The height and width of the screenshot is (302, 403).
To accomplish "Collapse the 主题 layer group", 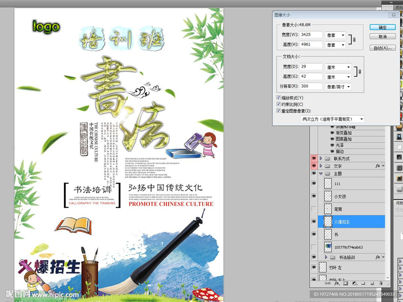I will (x=320, y=174).
